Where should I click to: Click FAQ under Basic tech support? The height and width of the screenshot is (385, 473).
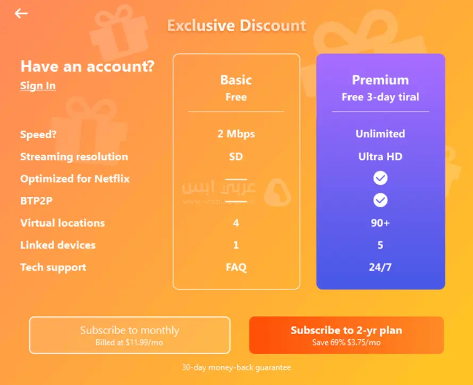click(x=235, y=267)
